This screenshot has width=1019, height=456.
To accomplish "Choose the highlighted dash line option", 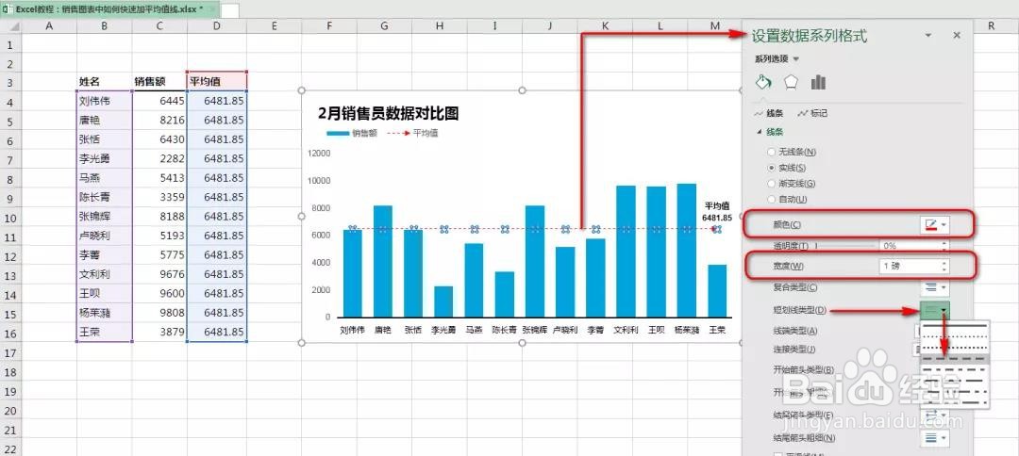I will tap(955, 359).
